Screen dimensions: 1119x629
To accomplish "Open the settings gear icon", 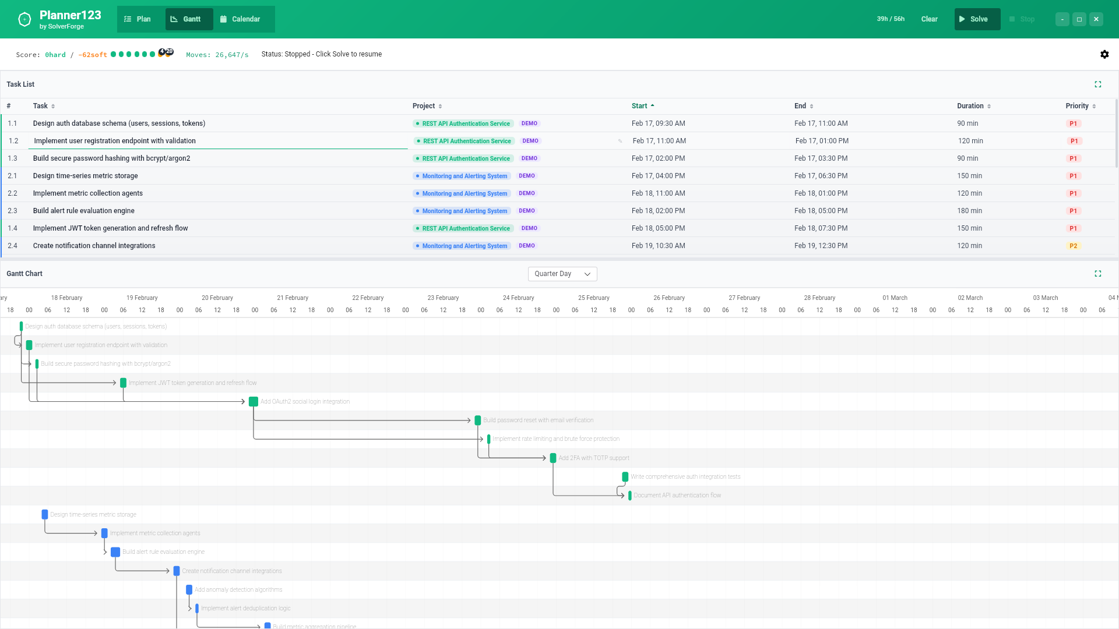I will coord(1105,54).
